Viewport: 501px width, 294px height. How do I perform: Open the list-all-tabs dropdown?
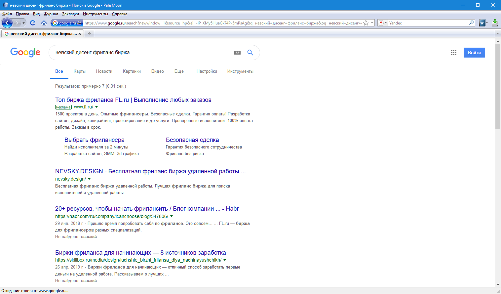(x=497, y=34)
